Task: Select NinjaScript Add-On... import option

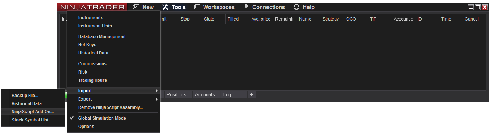Action: (x=33, y=112)
